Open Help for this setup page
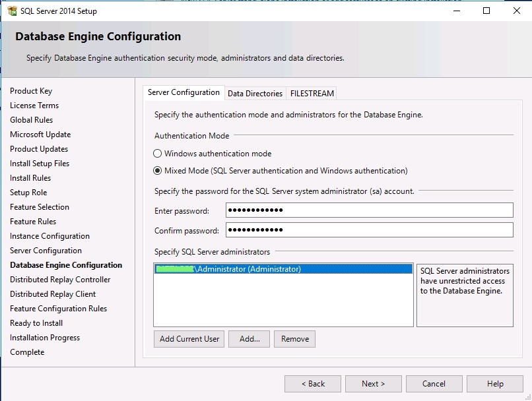This screenshot has height=401, width=532. [494, 384]
